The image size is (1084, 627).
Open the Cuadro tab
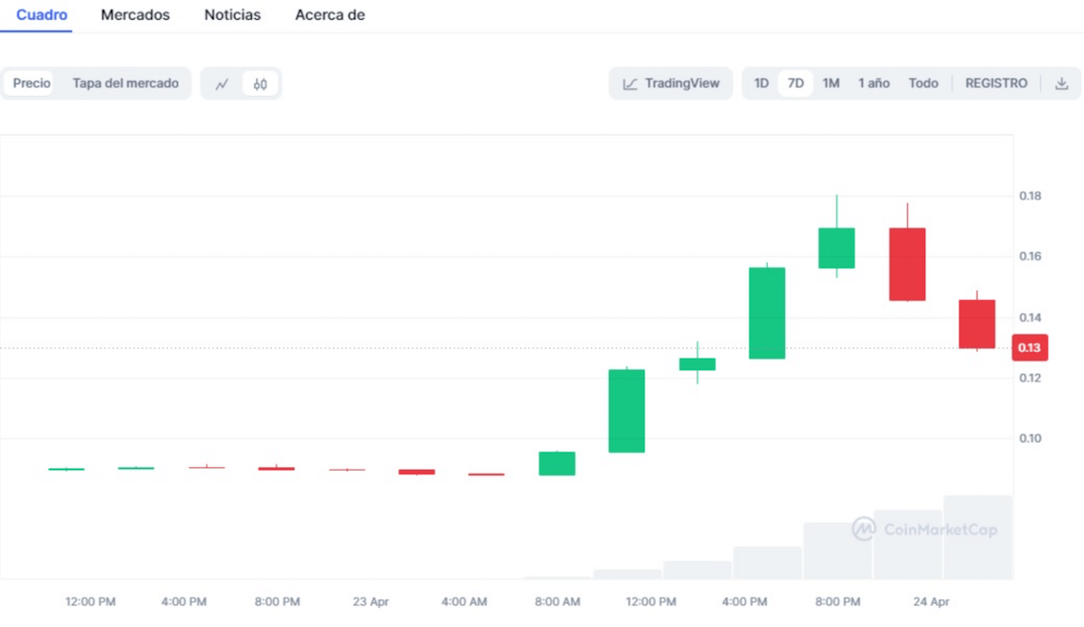[42, 15]
